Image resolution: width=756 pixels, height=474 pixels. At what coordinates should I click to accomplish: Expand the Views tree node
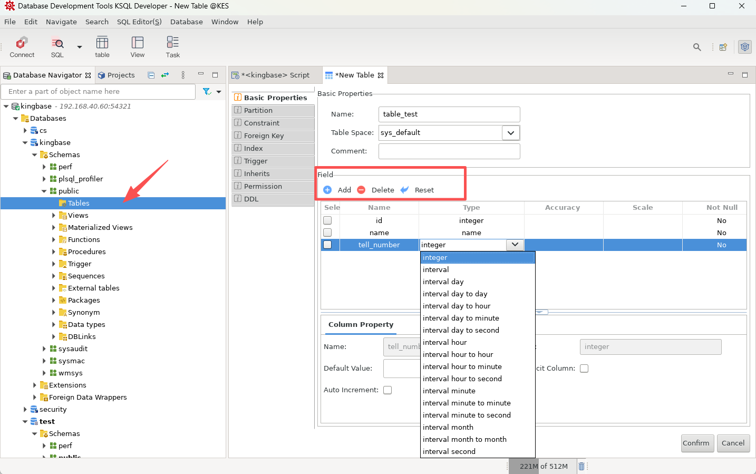tap(54, 216)
